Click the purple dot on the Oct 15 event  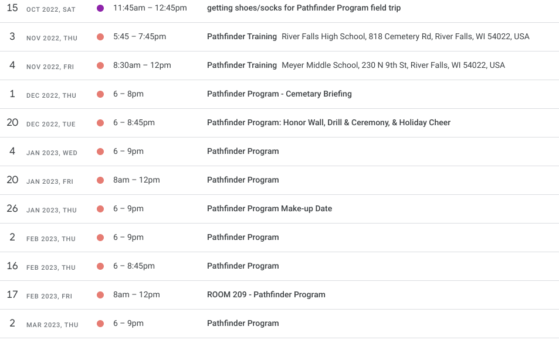click(100, 8)
